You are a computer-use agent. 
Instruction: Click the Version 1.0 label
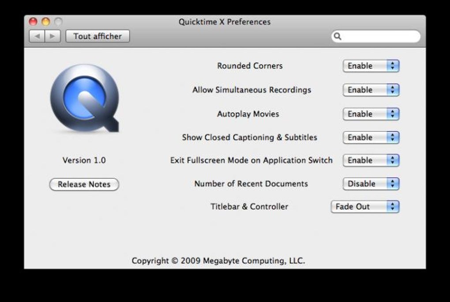(x=84, y=160)
